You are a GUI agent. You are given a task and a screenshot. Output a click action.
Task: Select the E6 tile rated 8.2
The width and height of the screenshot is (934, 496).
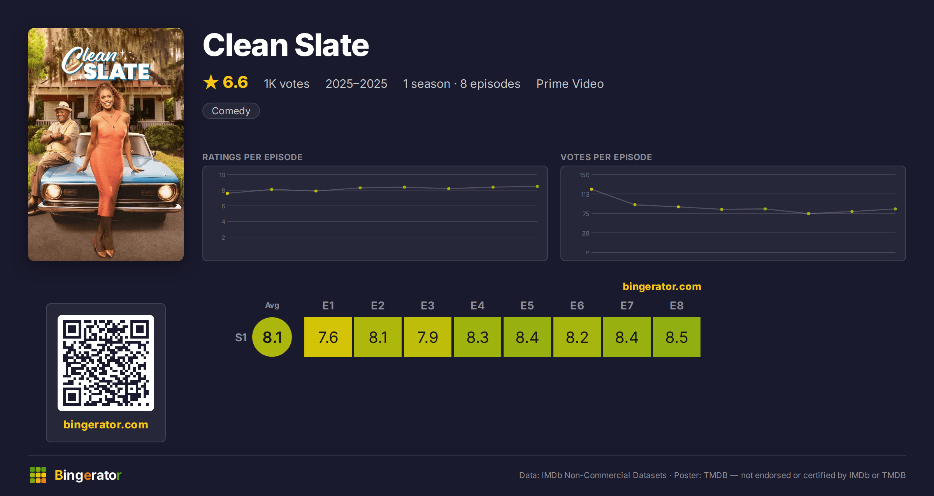pyautogui.click(x=577, y=337)
